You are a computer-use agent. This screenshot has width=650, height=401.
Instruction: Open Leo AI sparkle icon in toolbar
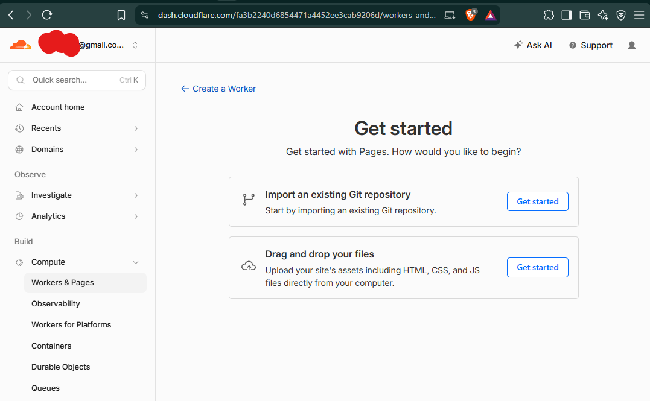603,15
